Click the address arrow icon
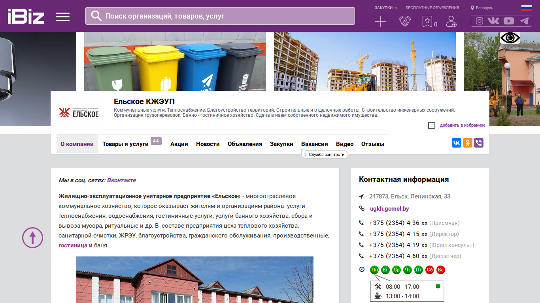Screen dimensions: 540x303 [x=361, y=196]
